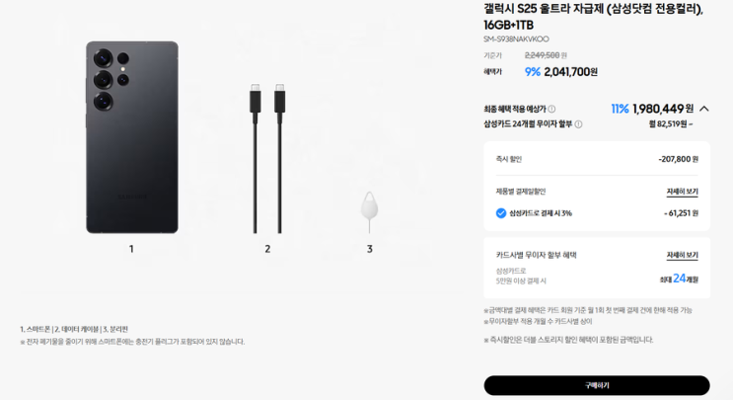The image size is (733, 400).
Task: Click the 갤럭시 S25 울트라 자급제 product title
Action: click(594, 17)
